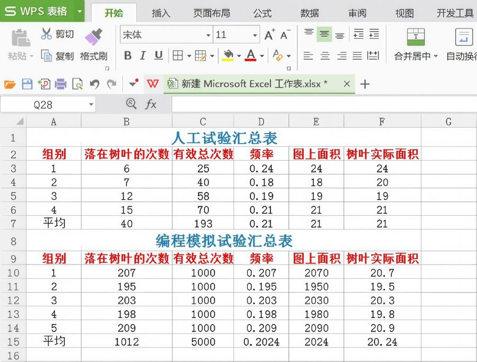477x362 pixels.
Task: Click the Copy (复制) button
Action: [58, 56]
